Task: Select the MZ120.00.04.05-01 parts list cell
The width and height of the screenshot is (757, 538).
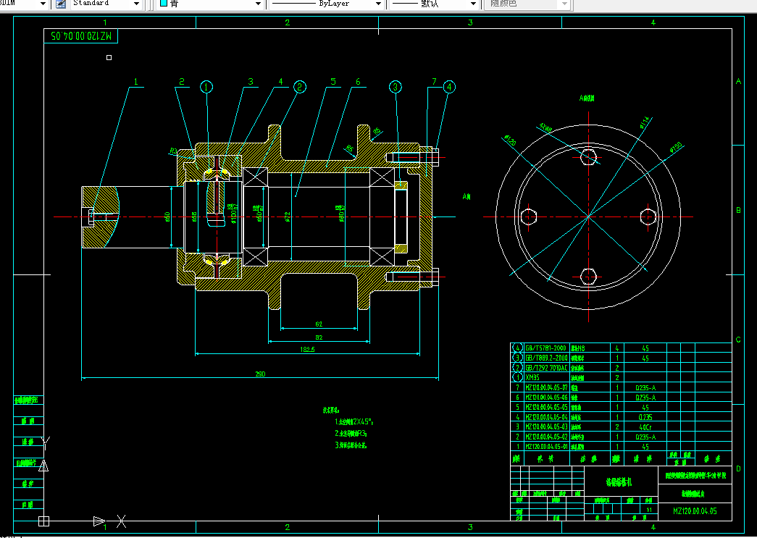Action: pyautogui.click(x=546, y=446)
